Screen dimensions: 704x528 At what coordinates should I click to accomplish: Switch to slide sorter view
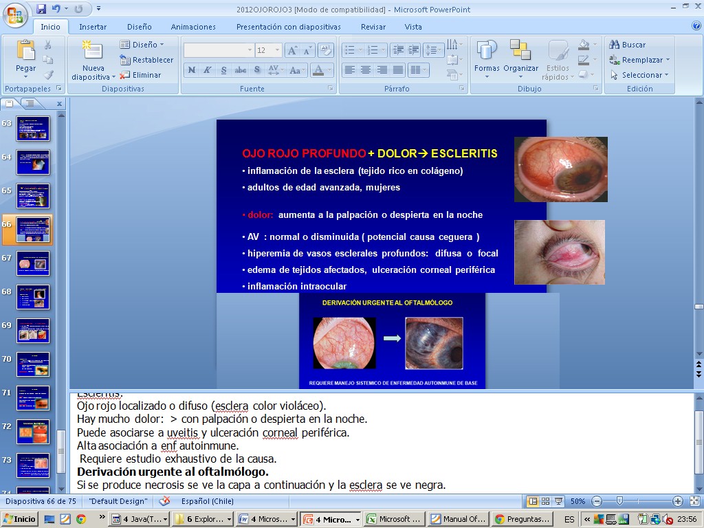pos(547,501)
